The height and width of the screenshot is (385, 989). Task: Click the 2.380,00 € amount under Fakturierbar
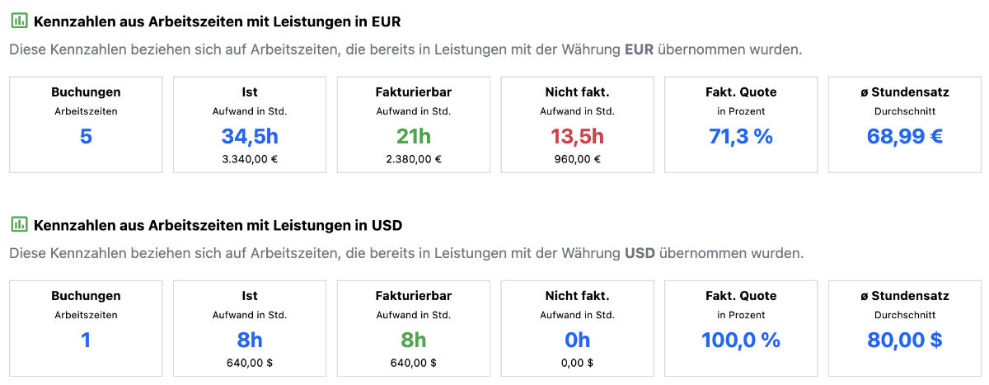[x=413, y=159]
